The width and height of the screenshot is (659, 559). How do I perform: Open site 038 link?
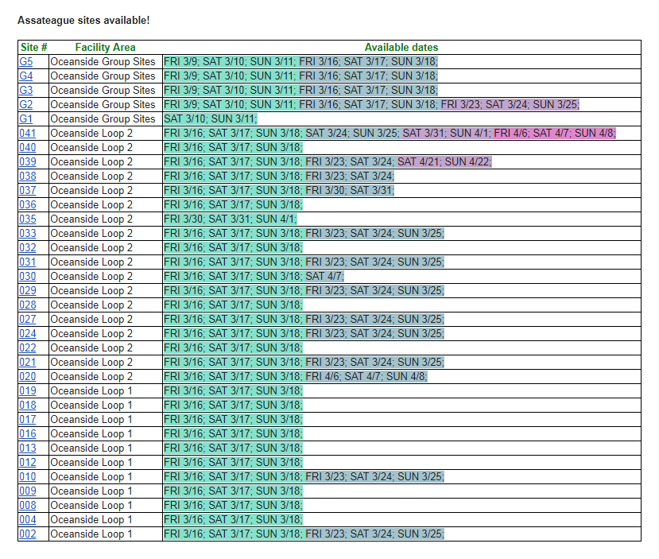(x=27, y=176)
